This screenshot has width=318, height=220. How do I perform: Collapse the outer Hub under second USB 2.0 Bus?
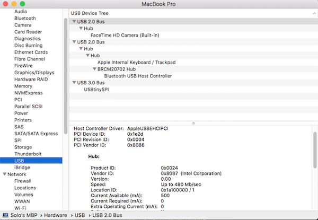click(x=81, y=49)
